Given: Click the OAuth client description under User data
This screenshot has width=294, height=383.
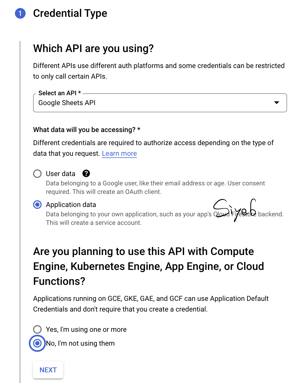Looking at the screenshot, I should (104, 192).
